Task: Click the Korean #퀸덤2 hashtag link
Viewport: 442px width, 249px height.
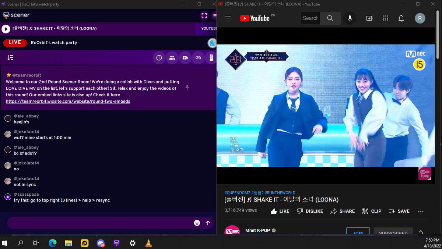Action: pyautogui.click(x=257, y=193)
